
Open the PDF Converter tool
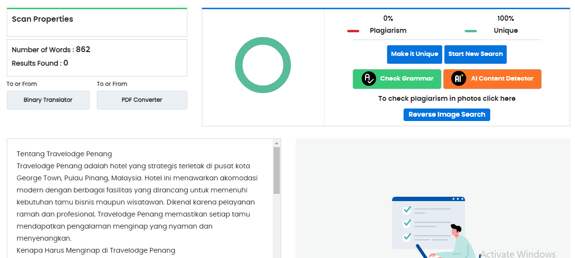pos(142,100)
